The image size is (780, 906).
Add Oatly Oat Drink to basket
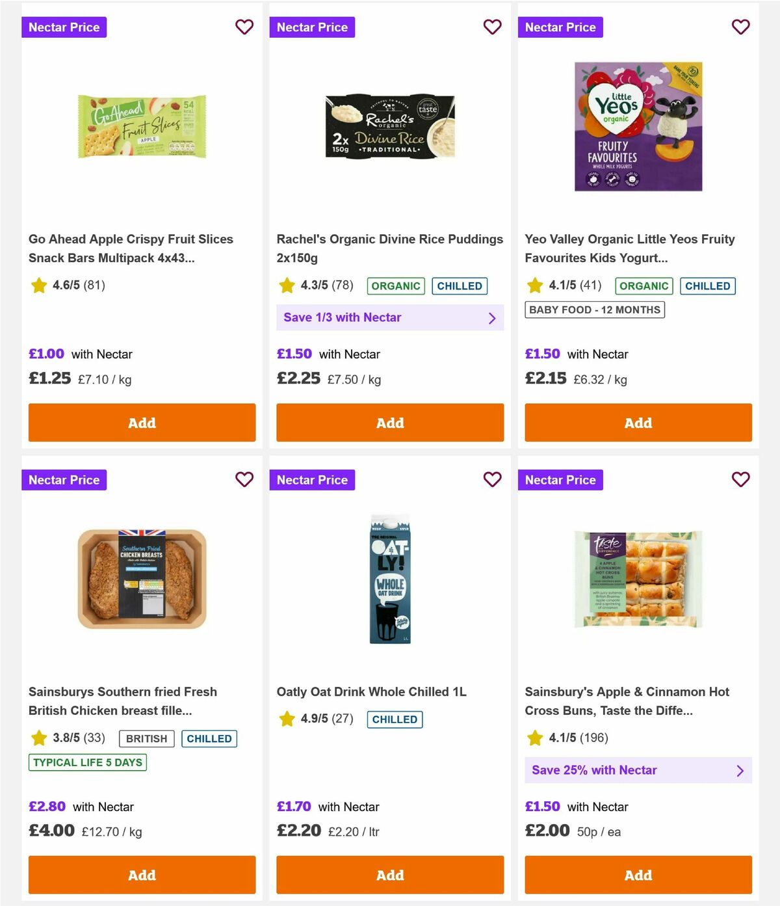click(390, 875)
